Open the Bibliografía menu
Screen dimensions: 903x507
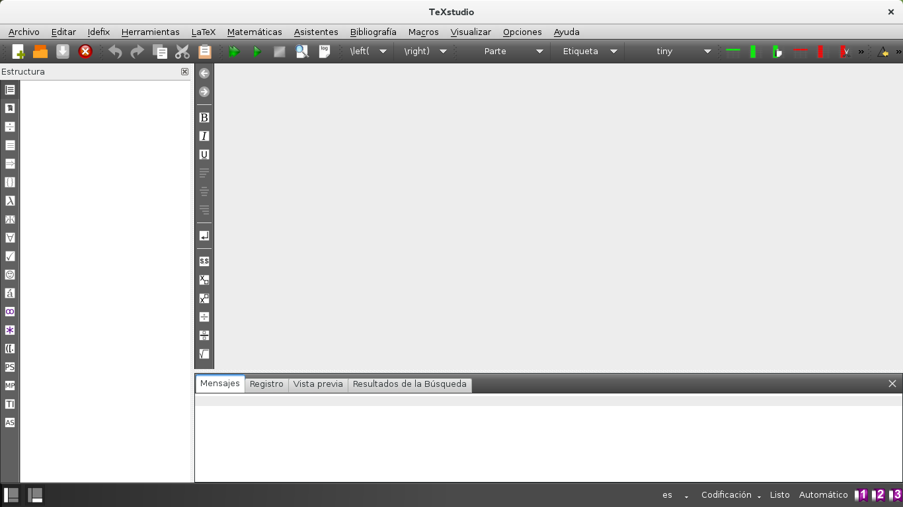coord(373,32)
